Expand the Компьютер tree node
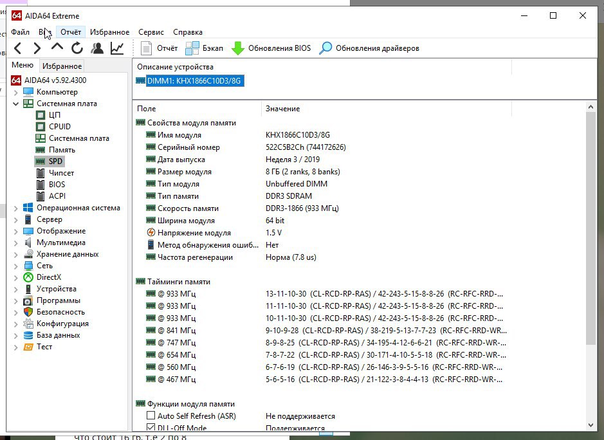This screenshot has width=604, height=440. (x=16, y=93)
